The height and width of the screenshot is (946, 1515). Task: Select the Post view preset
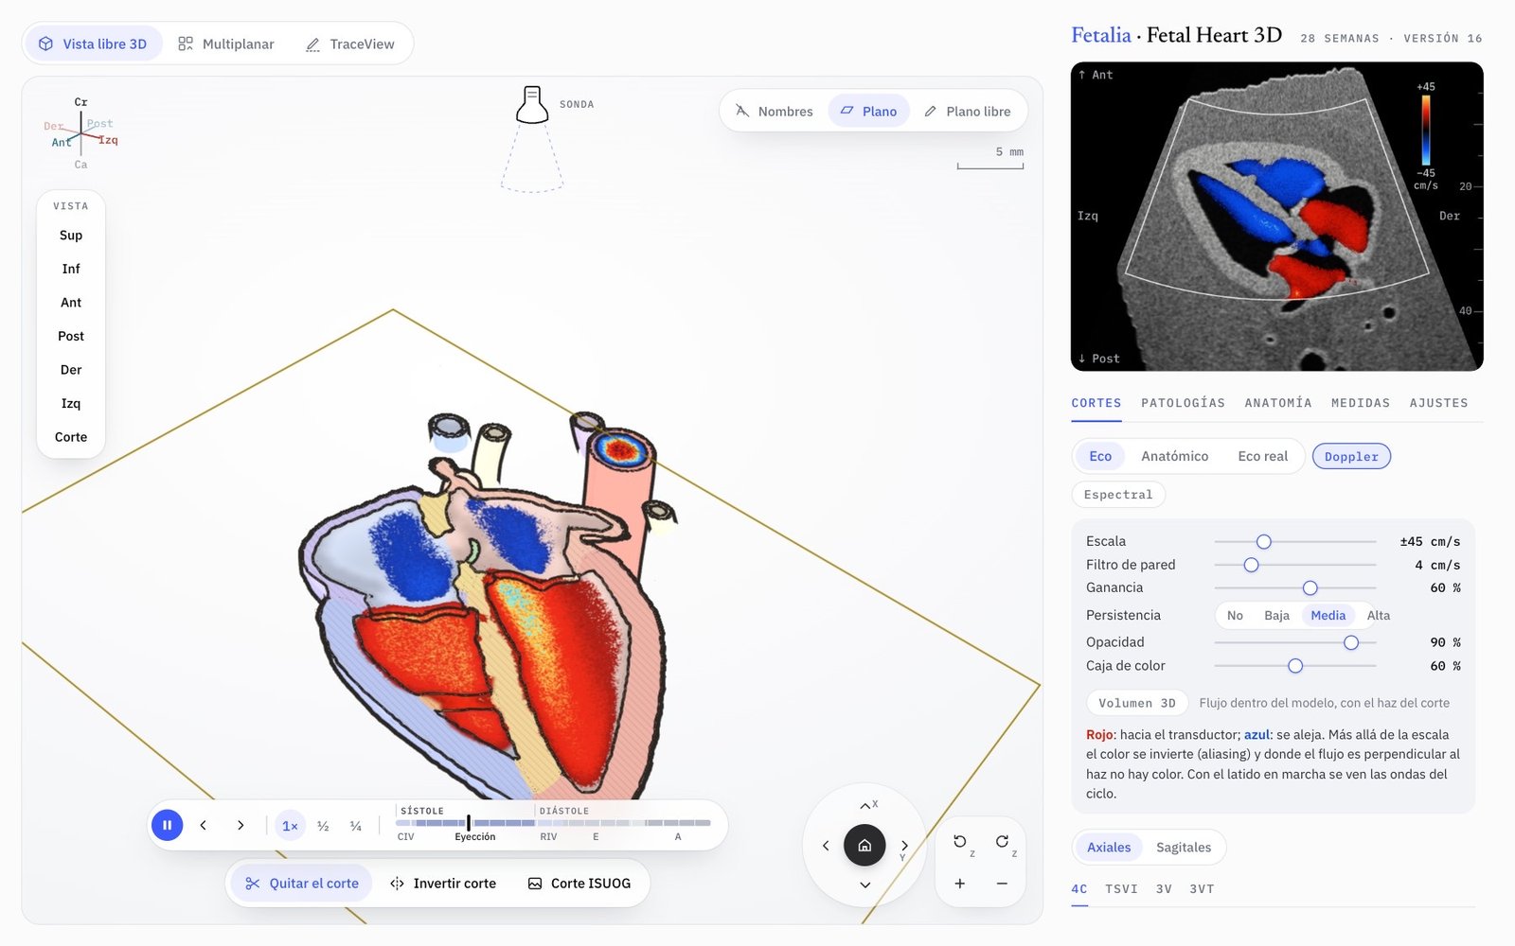click(x=71, y=336)
